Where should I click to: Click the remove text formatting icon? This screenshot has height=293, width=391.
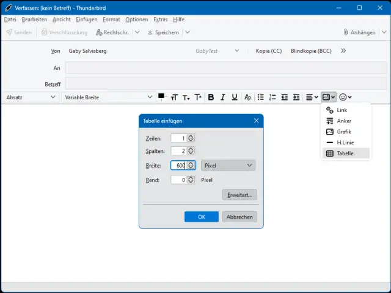[247, 97]
